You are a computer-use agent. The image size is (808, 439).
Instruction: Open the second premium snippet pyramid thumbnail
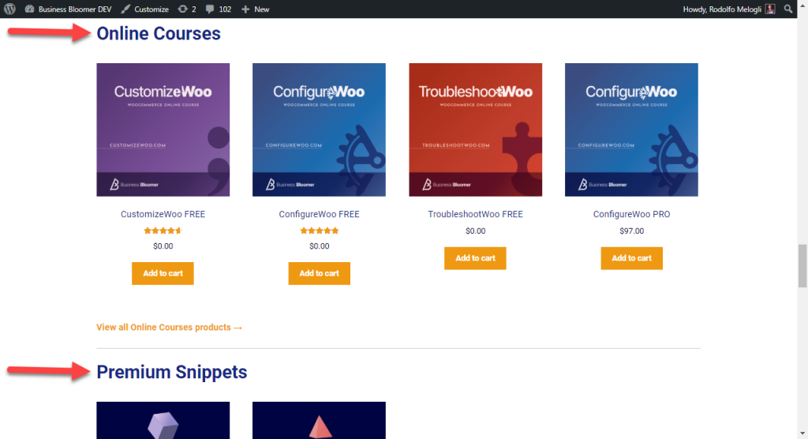(x=319, y=420)
